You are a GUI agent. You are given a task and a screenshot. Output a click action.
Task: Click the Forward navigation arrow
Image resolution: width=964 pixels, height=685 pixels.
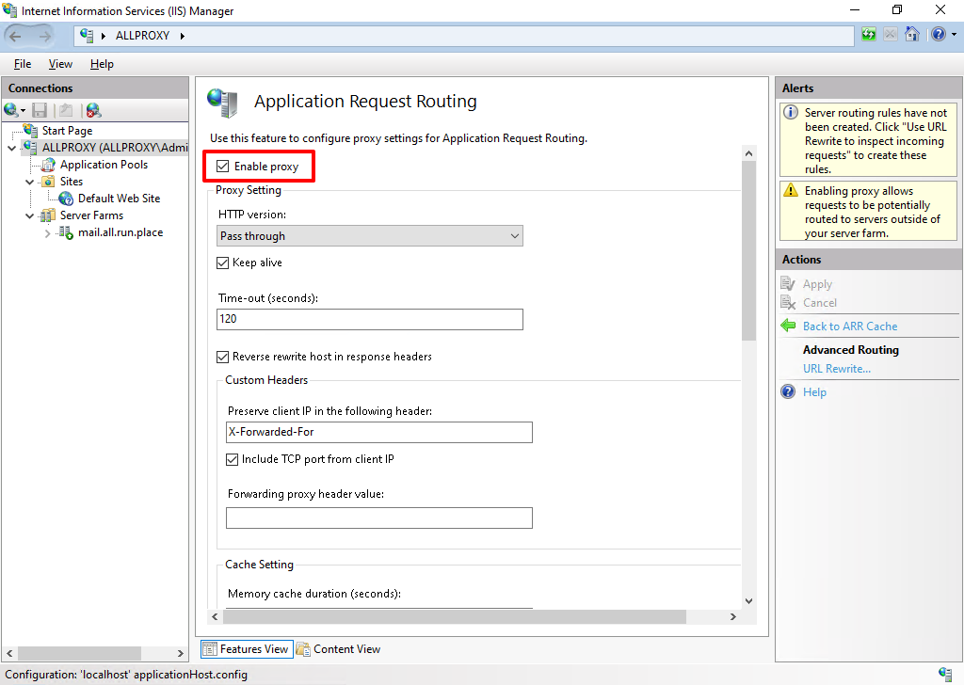coord(44,37)
